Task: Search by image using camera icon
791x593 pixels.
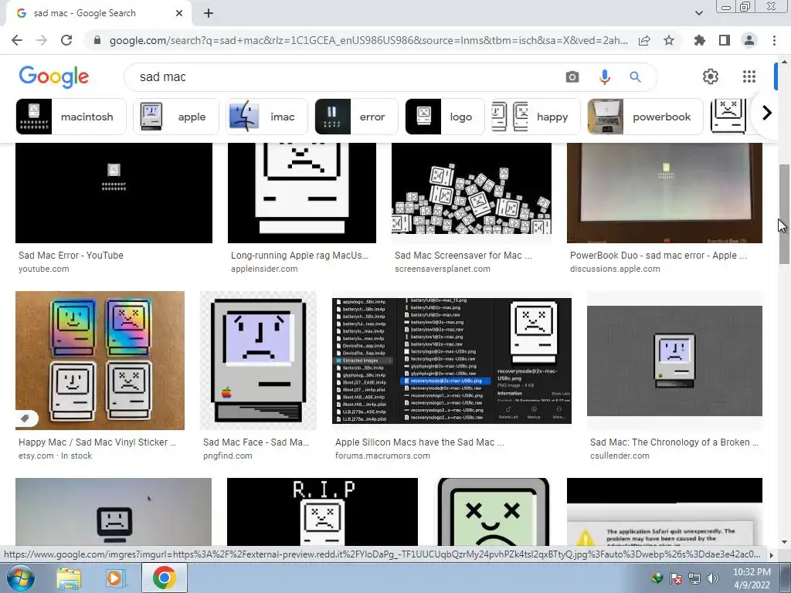Action: click(572, 76)
